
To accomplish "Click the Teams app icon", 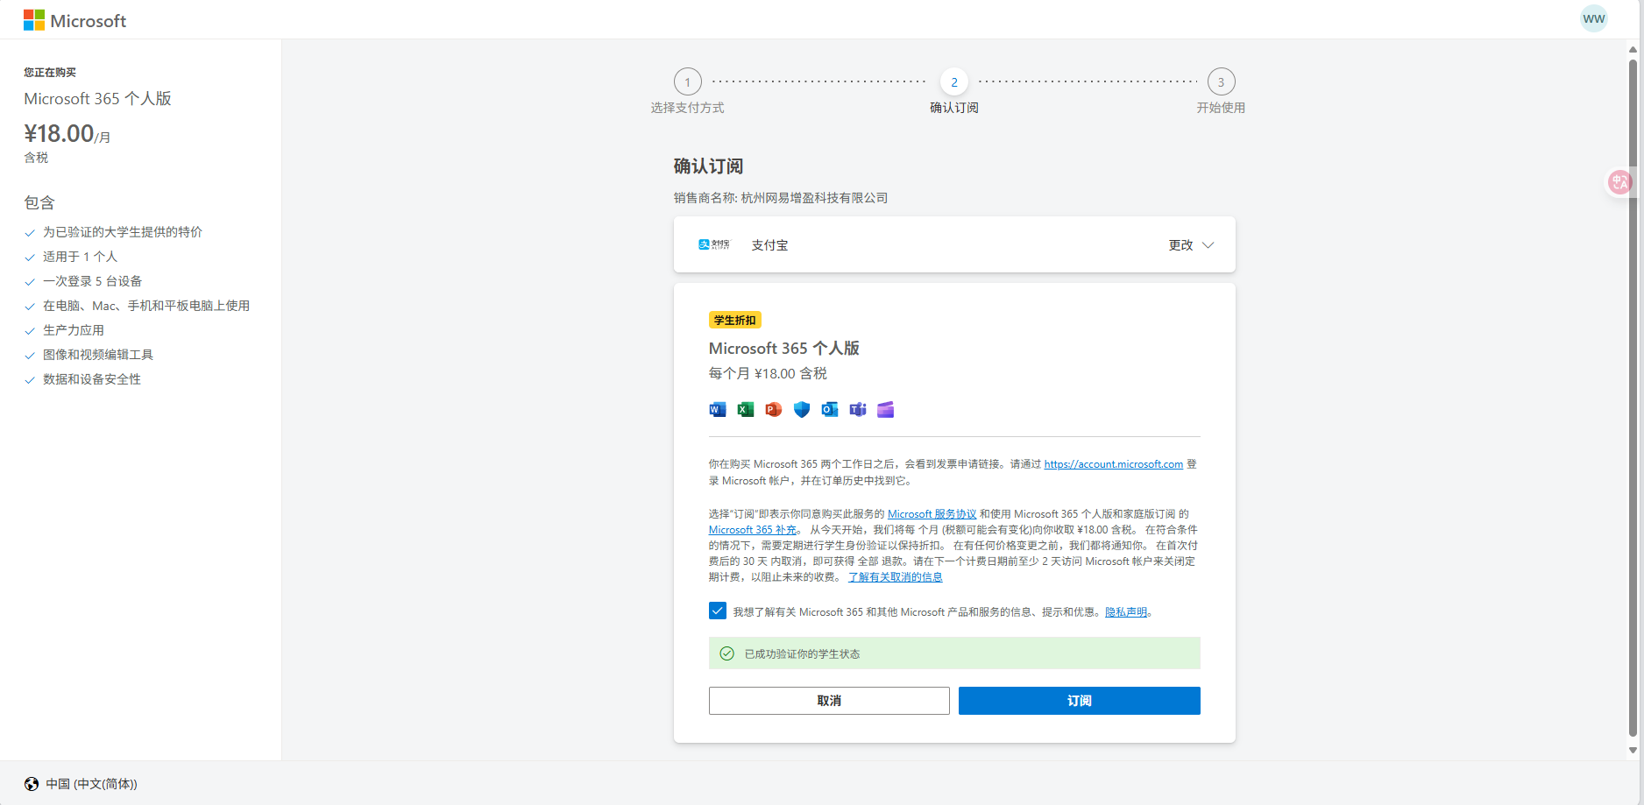I will [x=857, y=409].
